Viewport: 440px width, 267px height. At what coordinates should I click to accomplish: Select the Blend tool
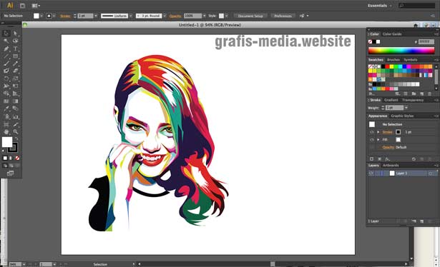(16, 109)
